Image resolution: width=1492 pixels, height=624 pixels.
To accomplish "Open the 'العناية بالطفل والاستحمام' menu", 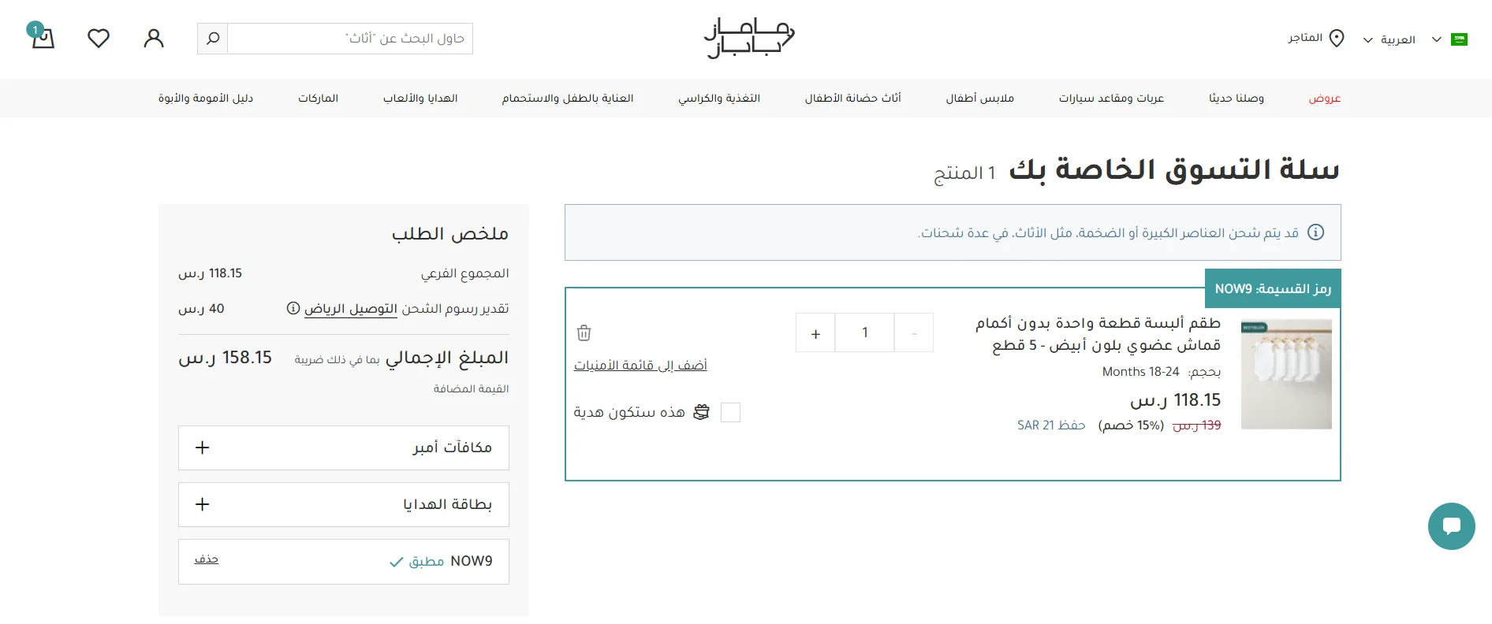I will (x=568, y=98).
